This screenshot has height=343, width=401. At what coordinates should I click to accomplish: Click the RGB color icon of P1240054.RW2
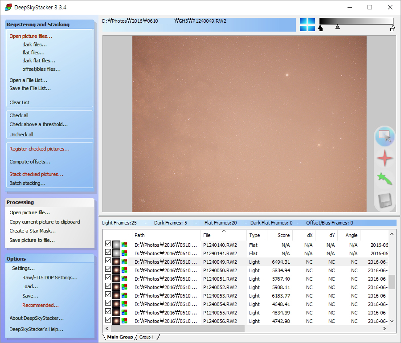pyautogui.click(x=124, y=304)
